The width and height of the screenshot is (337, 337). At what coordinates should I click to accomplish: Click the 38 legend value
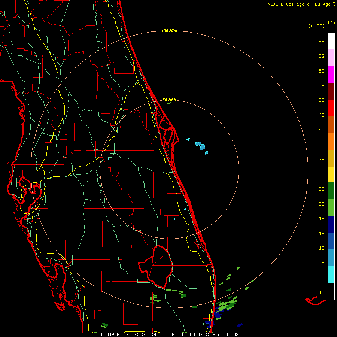(322, 145)
